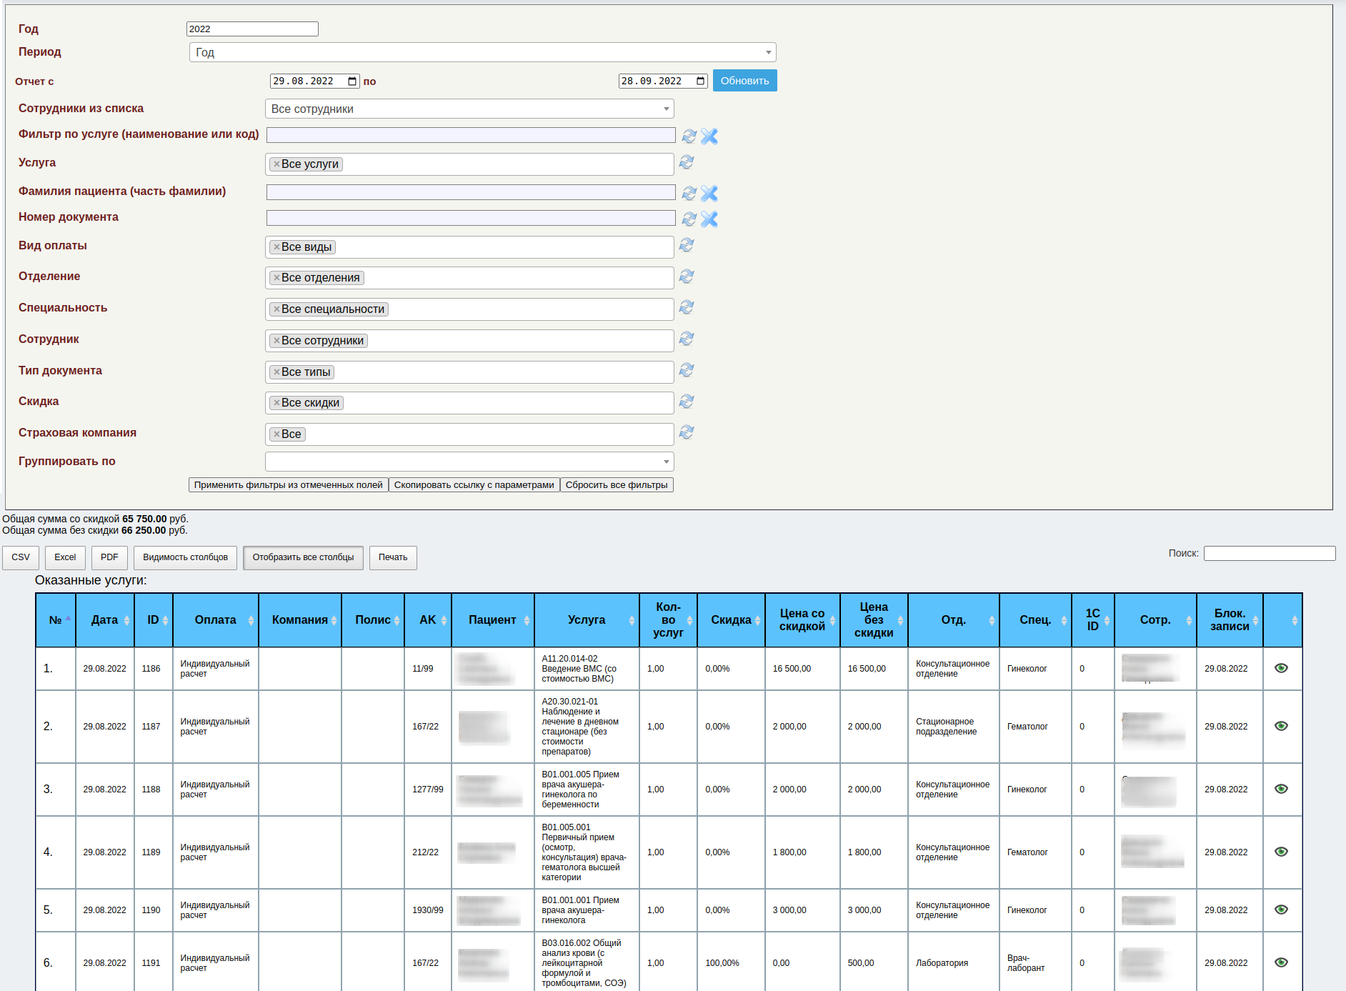Export the table with the Excel button

pyautogui.click(x=65, y=557)
